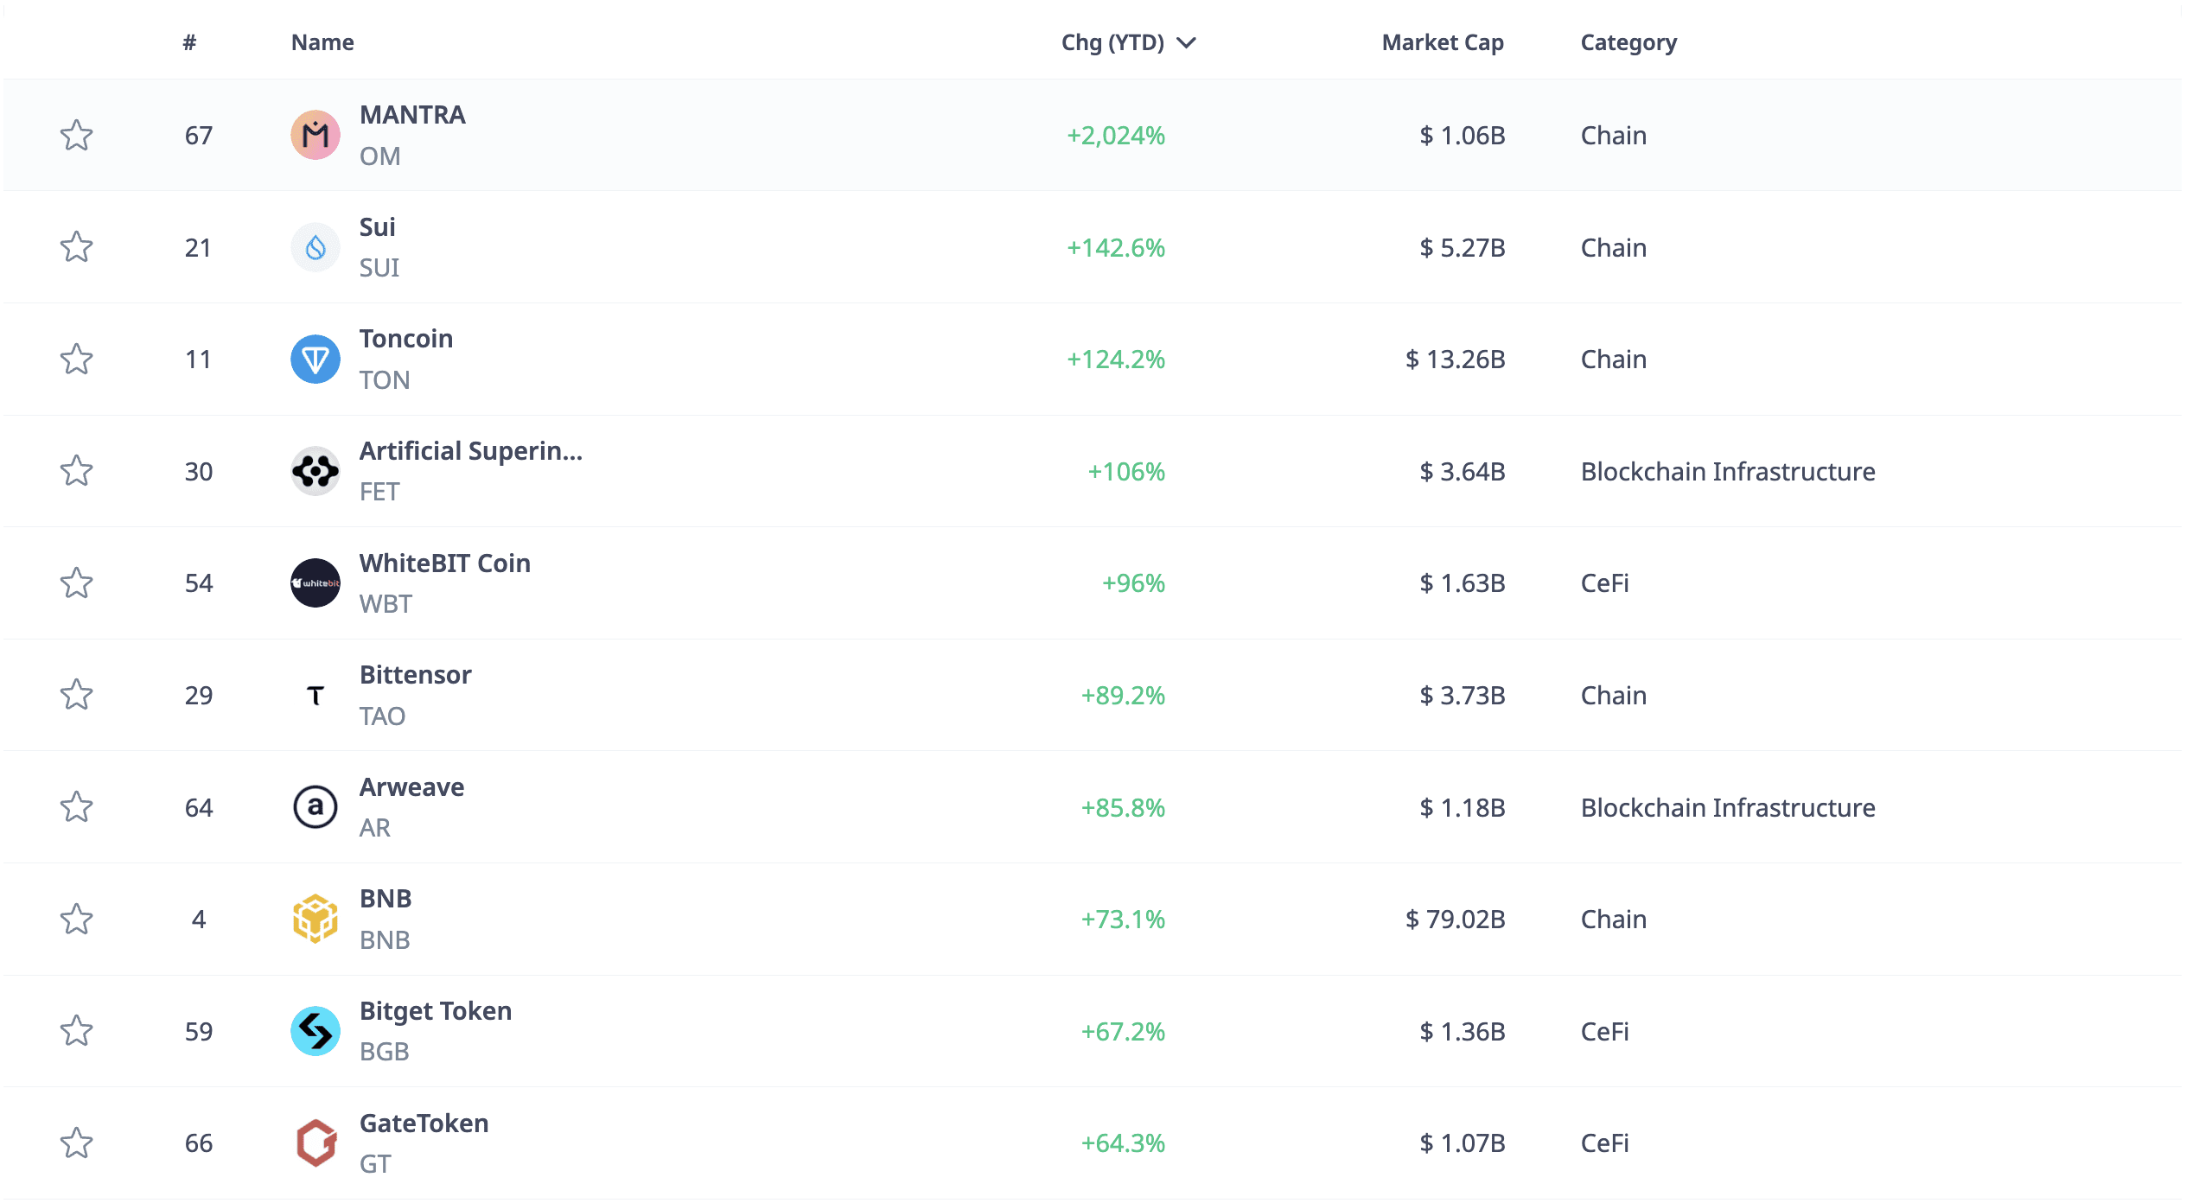Click the Artificial Superintelligence FET logo
Image resolution: width=2186 pixels, height=1203 pixels.
tap(315, 471)
